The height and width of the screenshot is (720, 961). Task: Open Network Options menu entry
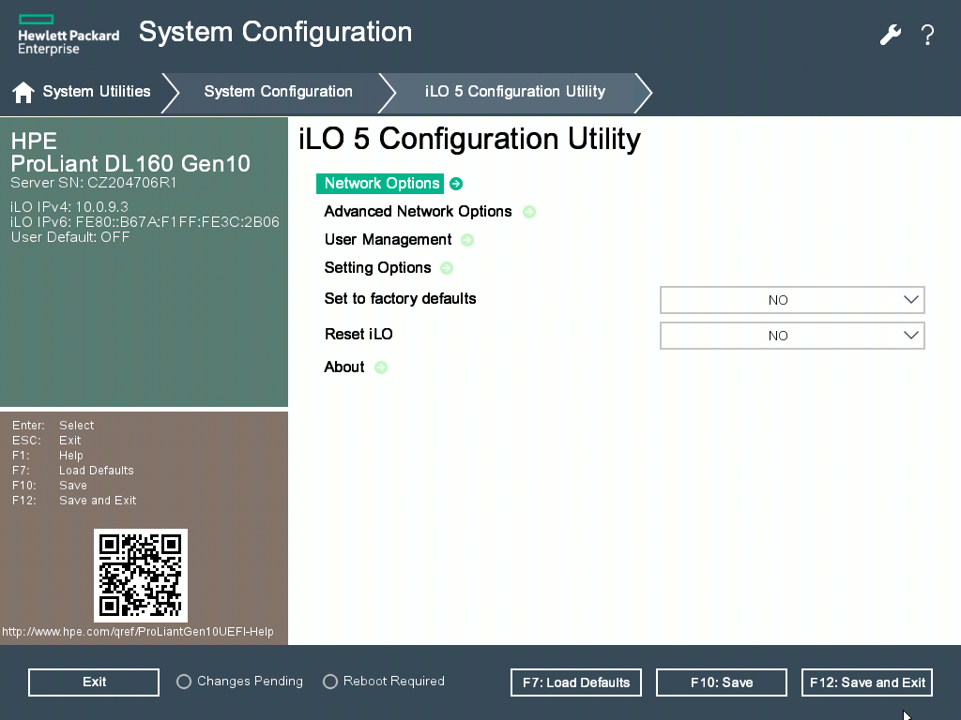380,184
